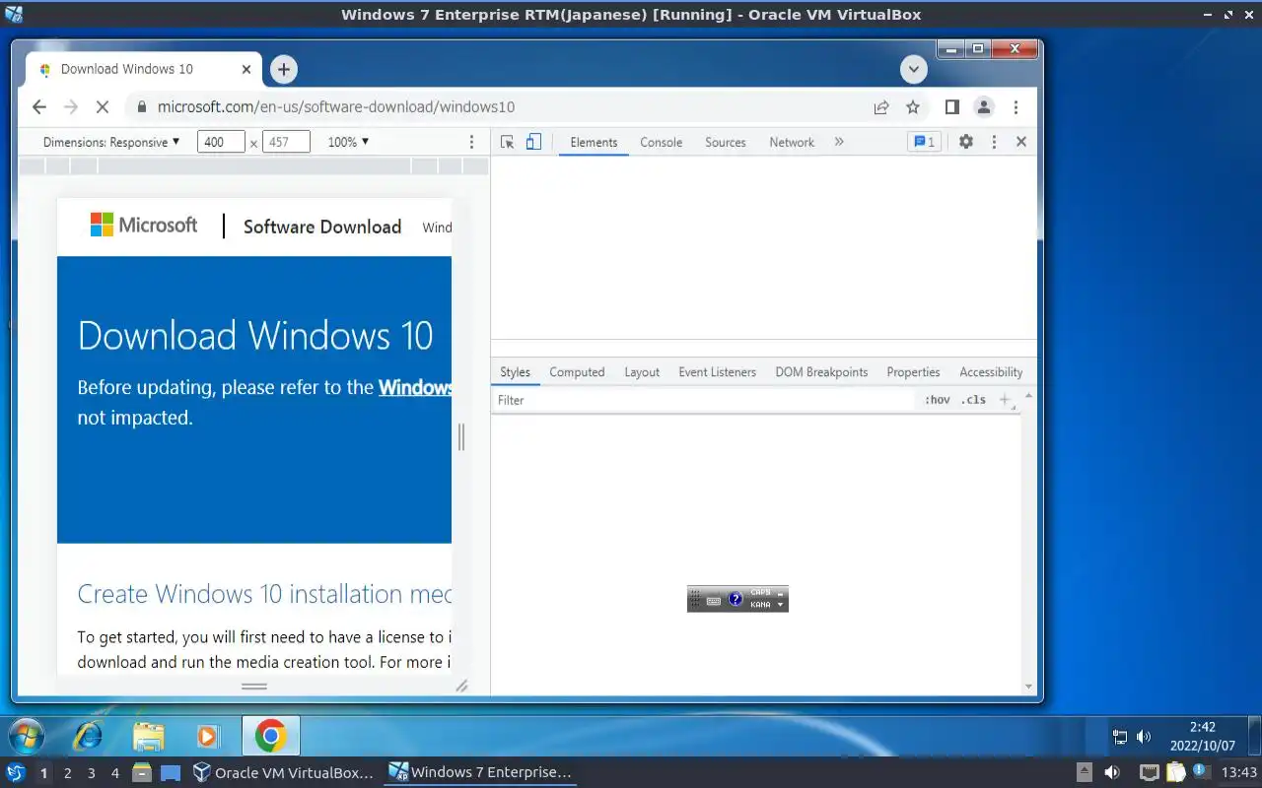Open the Event Listeners pane tab
The image size is (1262, 788).
[x=717, y=372]
